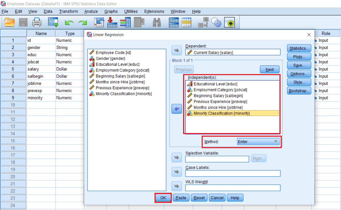341x210 pixels.
Task: Click the arrow button beside Selection Variable
Action: click(x=177, y=158)
